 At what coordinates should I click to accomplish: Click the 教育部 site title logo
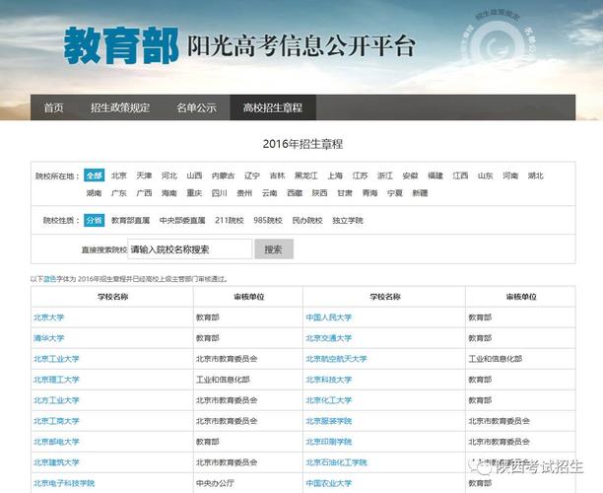click(121, 45)
